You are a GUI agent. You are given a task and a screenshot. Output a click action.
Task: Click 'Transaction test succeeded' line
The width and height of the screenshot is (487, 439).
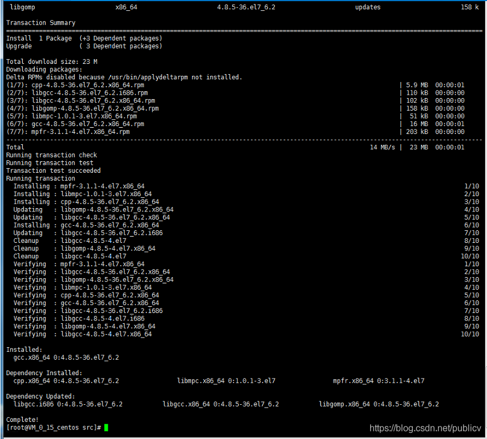pos(54,170)
